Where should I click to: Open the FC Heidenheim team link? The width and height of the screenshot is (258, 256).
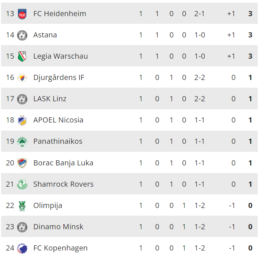tap(60, 14)
